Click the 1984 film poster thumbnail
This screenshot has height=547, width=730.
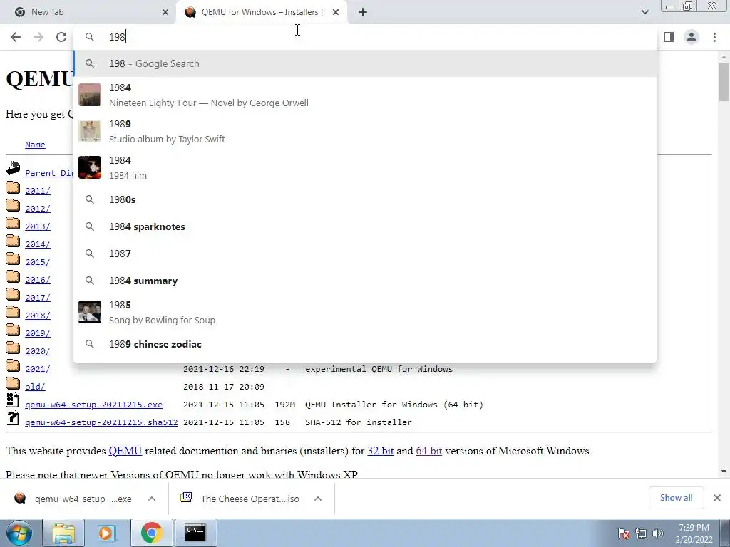90,167
